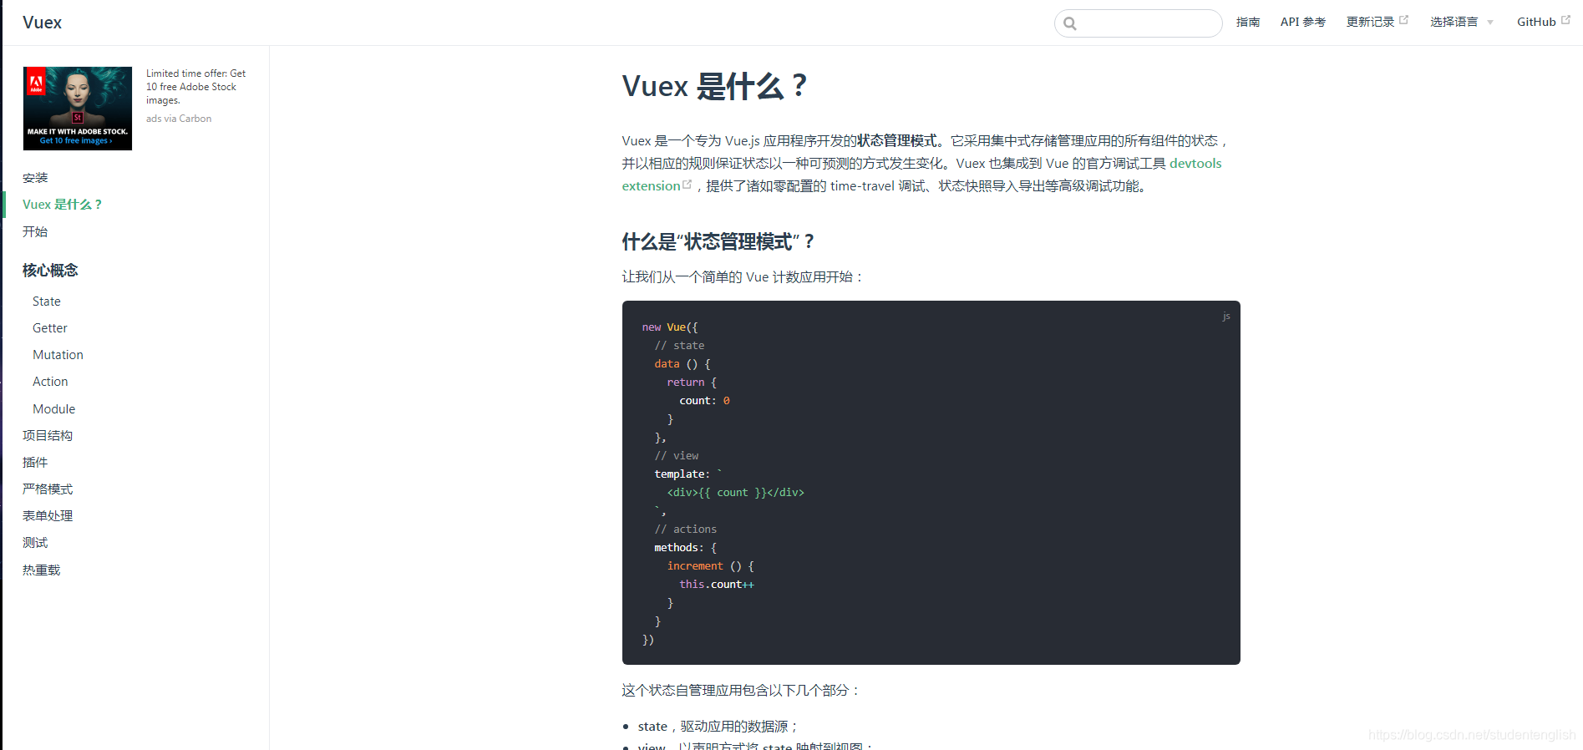This screenshot has height=750, width=1583.
Task: Click external-link icon beside 更新记录
Action: point(1403,20)
